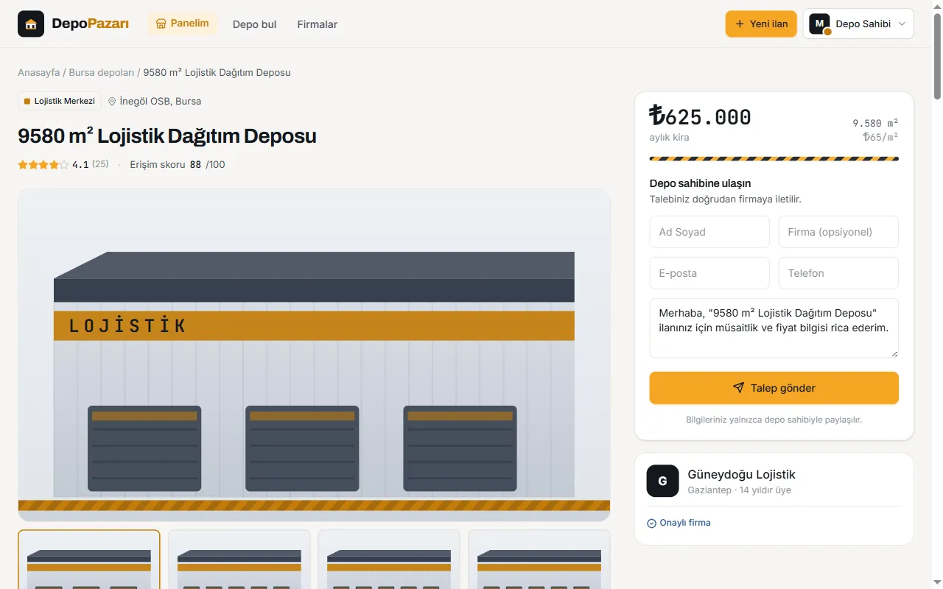This screenshot has width=943, height=589.
Task: Focus the E-posta input field
Action: point(709,273)
